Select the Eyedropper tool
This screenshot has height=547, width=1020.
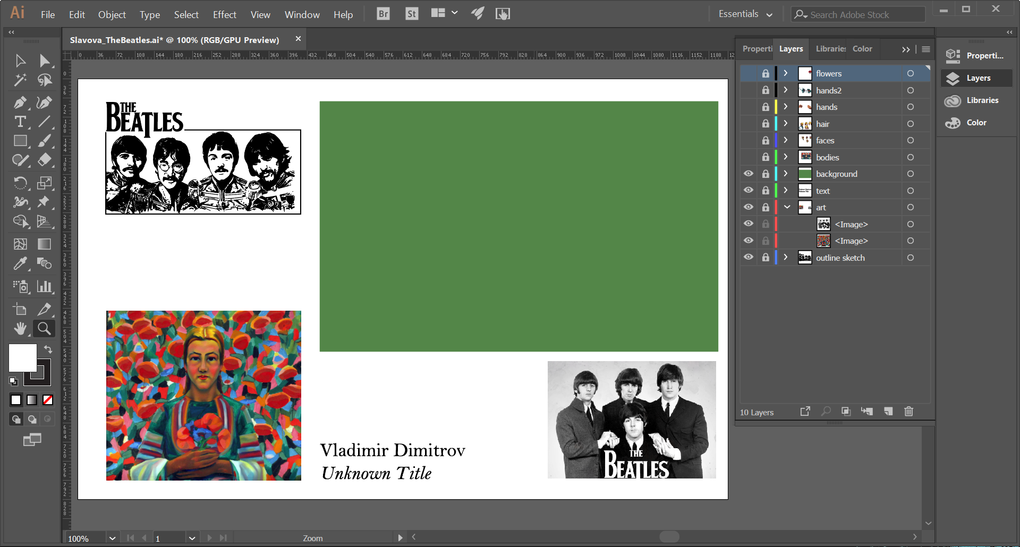20,263
